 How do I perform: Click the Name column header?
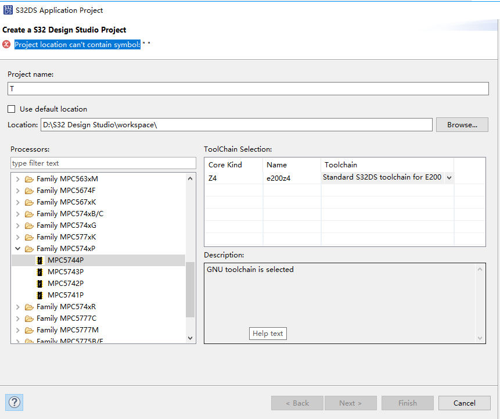292,165
